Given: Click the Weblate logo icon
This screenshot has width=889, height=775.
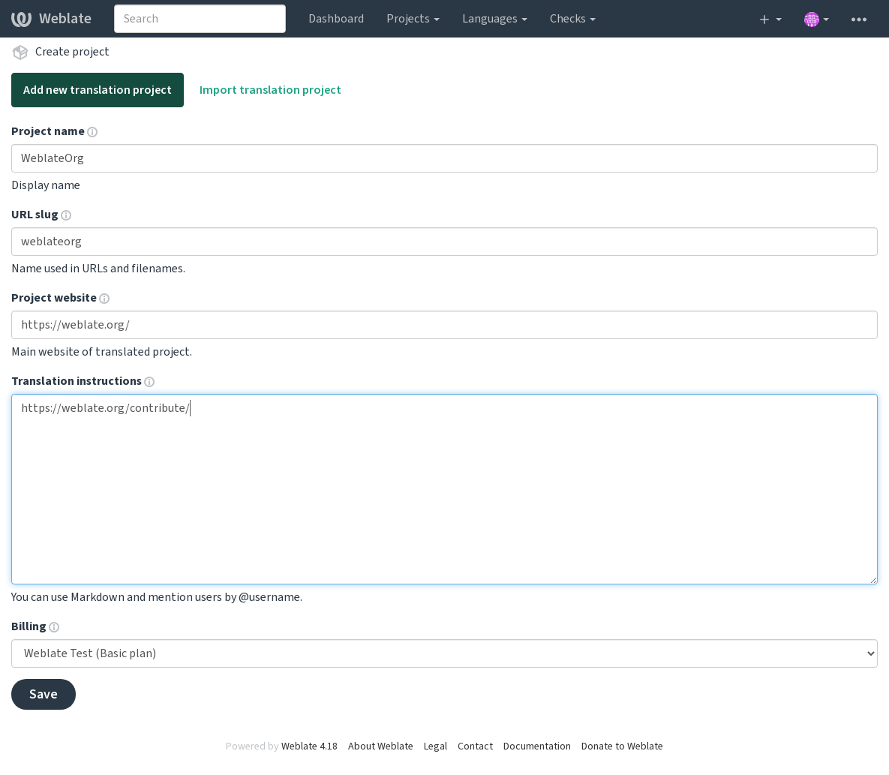Looking at the screenshot, I should click(x=21, y=19).
